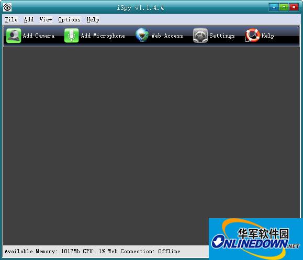The height and width of the screenshot is (260, 303).
Task: Click the Web Access label
Action: (x=167, y=36)
